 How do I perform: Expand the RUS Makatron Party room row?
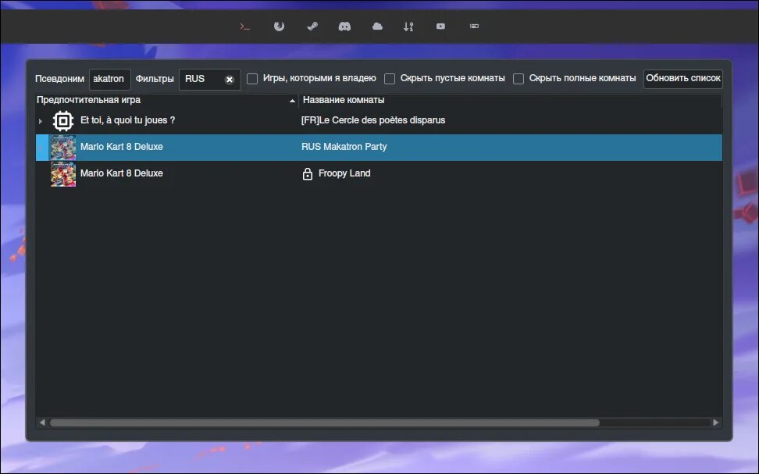(x=41, y=147)
